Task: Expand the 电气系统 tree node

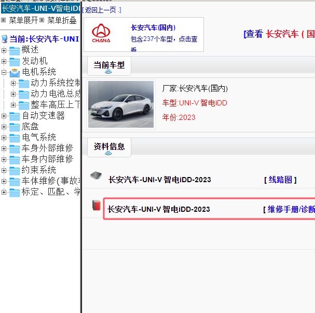Action: pos(4,138)
